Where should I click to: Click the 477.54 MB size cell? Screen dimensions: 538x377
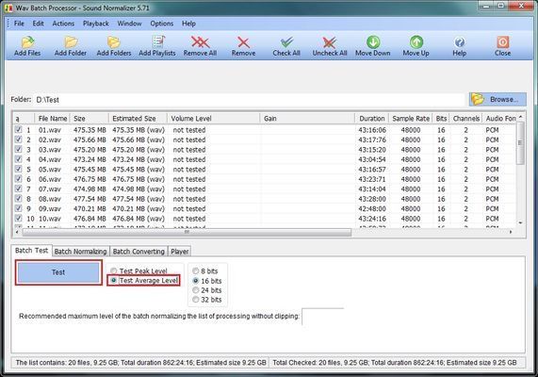click(x=90, y=199)
